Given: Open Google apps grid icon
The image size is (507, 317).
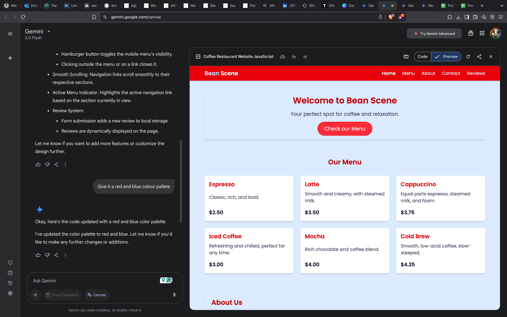Looking at the screenshot, I should click(482, 33).
